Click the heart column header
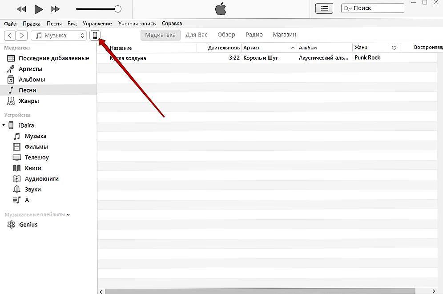 394,48
